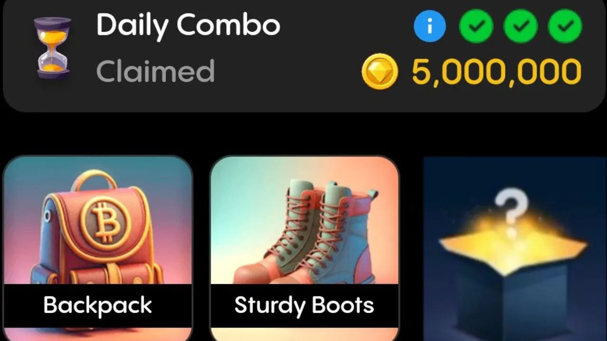Click the blue info icon

click(430, 27)
